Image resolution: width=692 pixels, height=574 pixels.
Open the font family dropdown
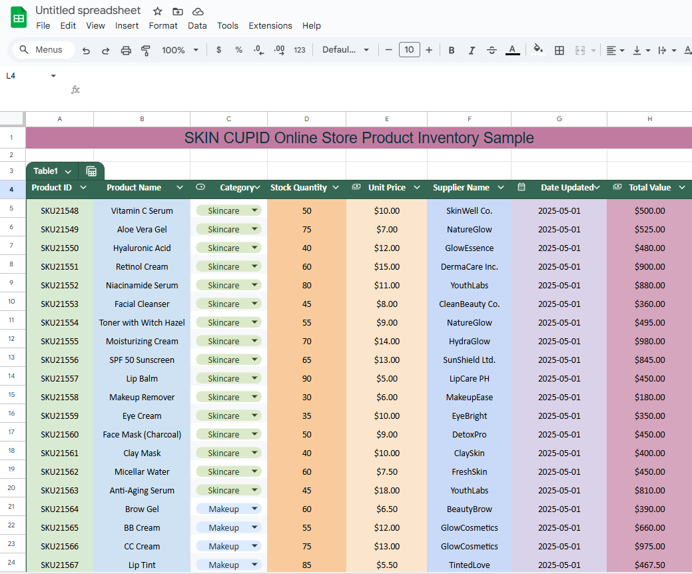click(x=346, y=50)
